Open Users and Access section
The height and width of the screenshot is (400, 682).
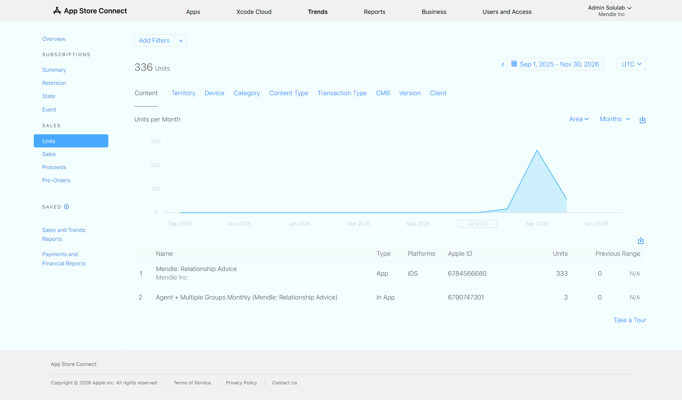507,12
